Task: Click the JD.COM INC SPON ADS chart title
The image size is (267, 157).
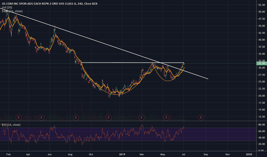Action: coord(50,3)
